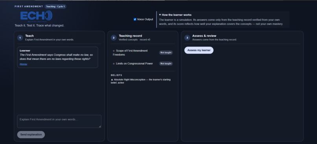Click the Send explanation button

pyautogui.click(x=31, y=135)
